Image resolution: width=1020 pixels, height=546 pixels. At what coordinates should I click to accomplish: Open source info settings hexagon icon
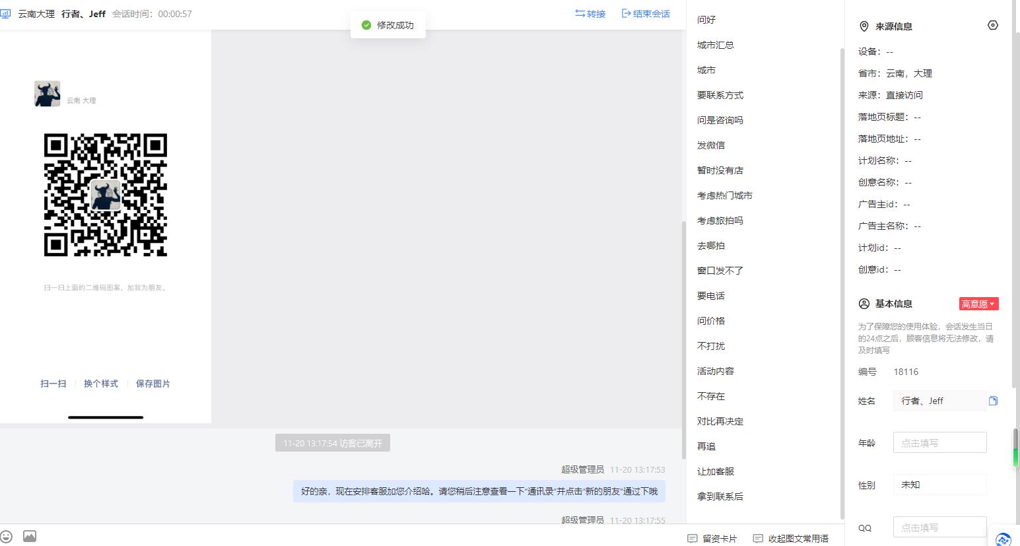pos(992,26)
